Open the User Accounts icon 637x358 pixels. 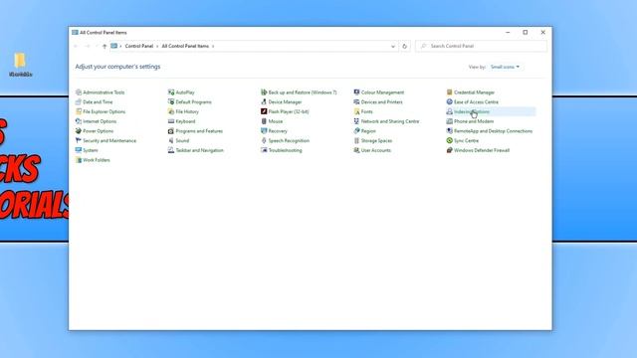tap(356, 150)
